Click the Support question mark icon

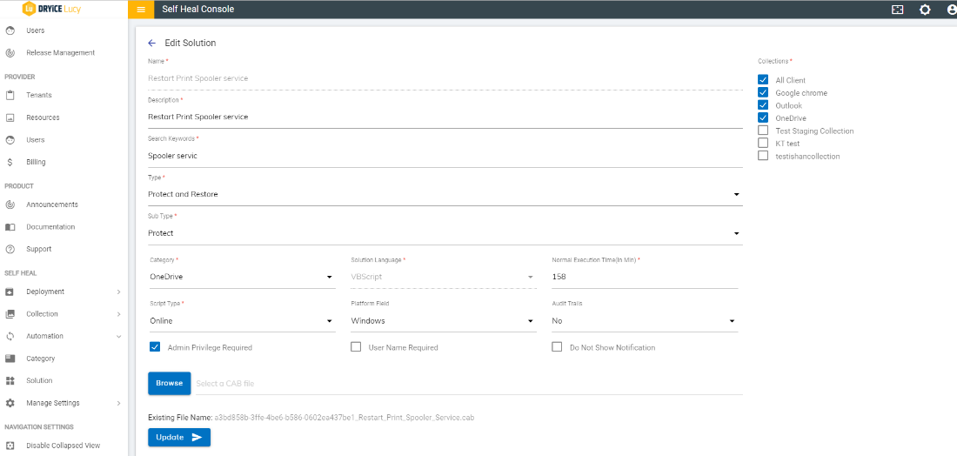click(x=10, y=249)
